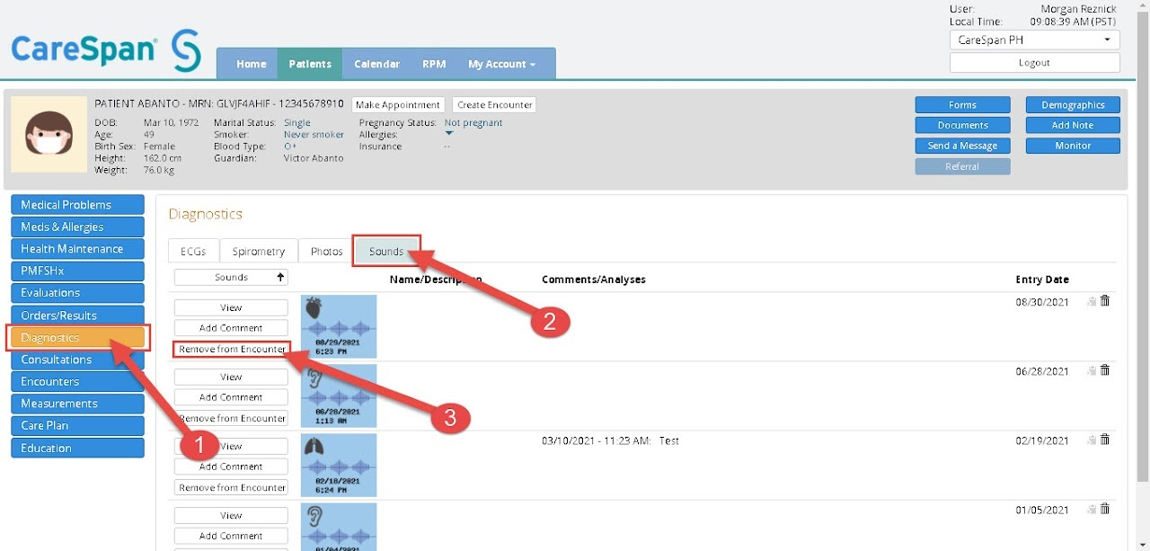Click the gray icon beside 06/28/2021 trash
Image resolution: width=1150 pixels, height=551 pixels.
(1092, 371)
